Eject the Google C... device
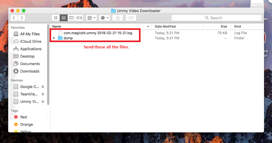The height and width of the screenshot is (143, 272). pos(43,86)
